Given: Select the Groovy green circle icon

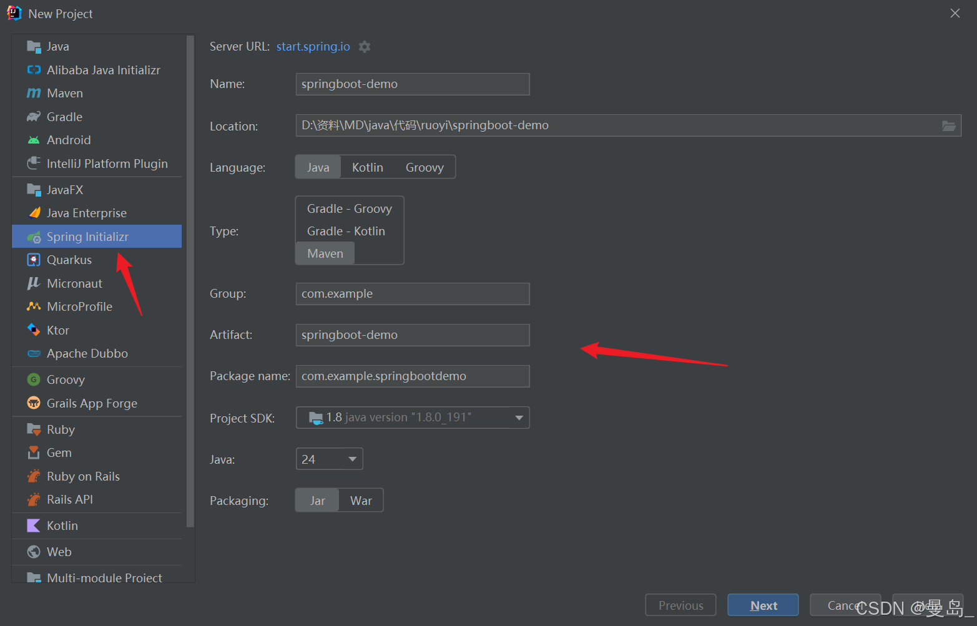Looking at the screenshot, I should coord(34,379).
